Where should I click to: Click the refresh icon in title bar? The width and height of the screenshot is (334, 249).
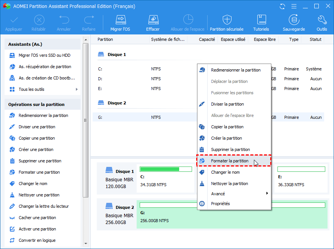click(x=282, y=6)
